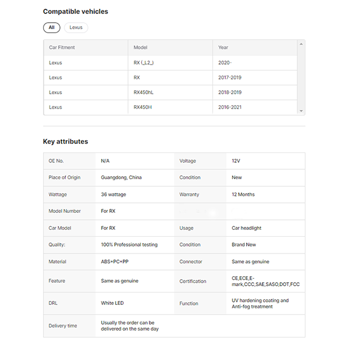Screen dimensions: 349x349
Task: Click the Model column header
Action: point(140,47)
